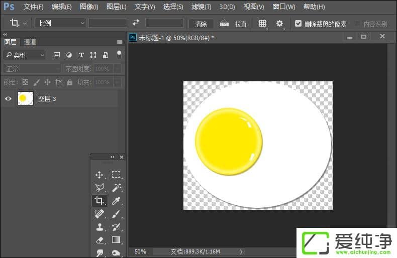Viewport: 397px width, 258px height.
Task: Open the crop gear settings dropdown
Action: coord(280,24)
